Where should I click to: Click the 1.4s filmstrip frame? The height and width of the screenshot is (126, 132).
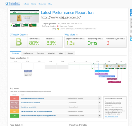(109, 66)
